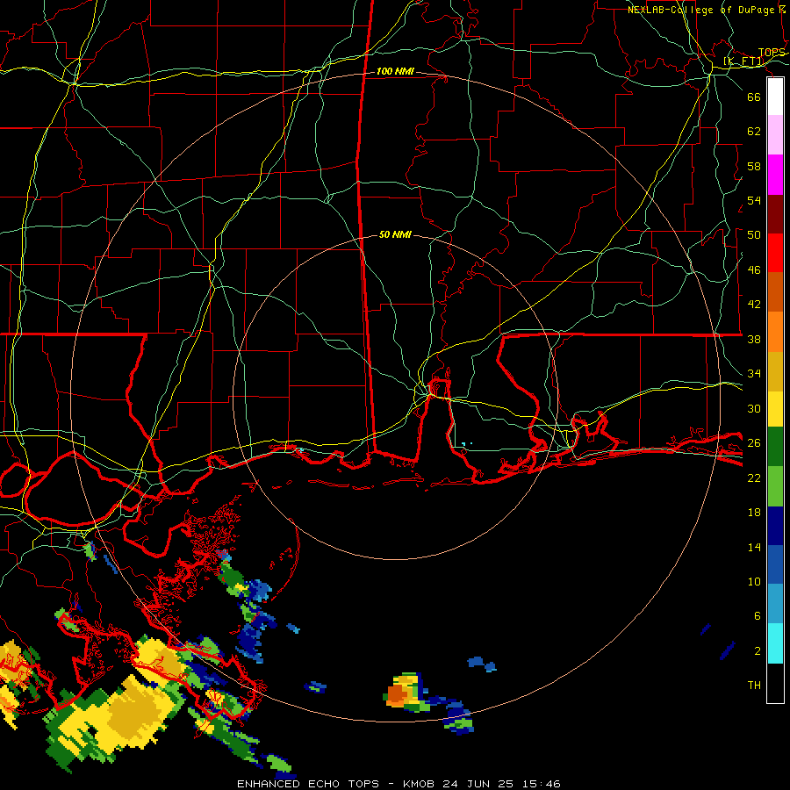The width and height of the screenshot is (790, 790).
Task: Select the light green legend swatch
Action: tap(775, 486)
